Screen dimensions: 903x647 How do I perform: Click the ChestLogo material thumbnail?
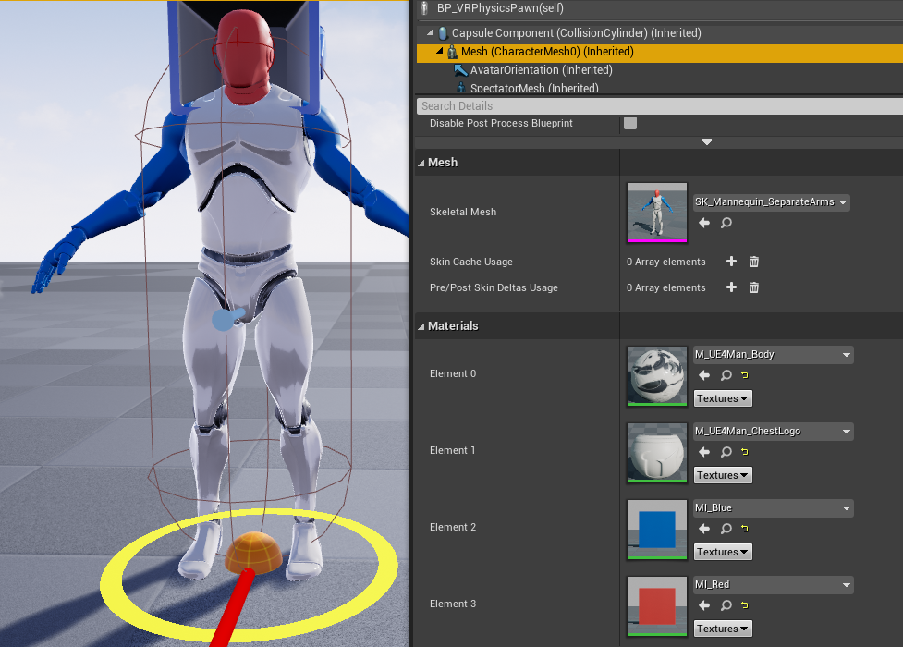[x=657, y=453]
